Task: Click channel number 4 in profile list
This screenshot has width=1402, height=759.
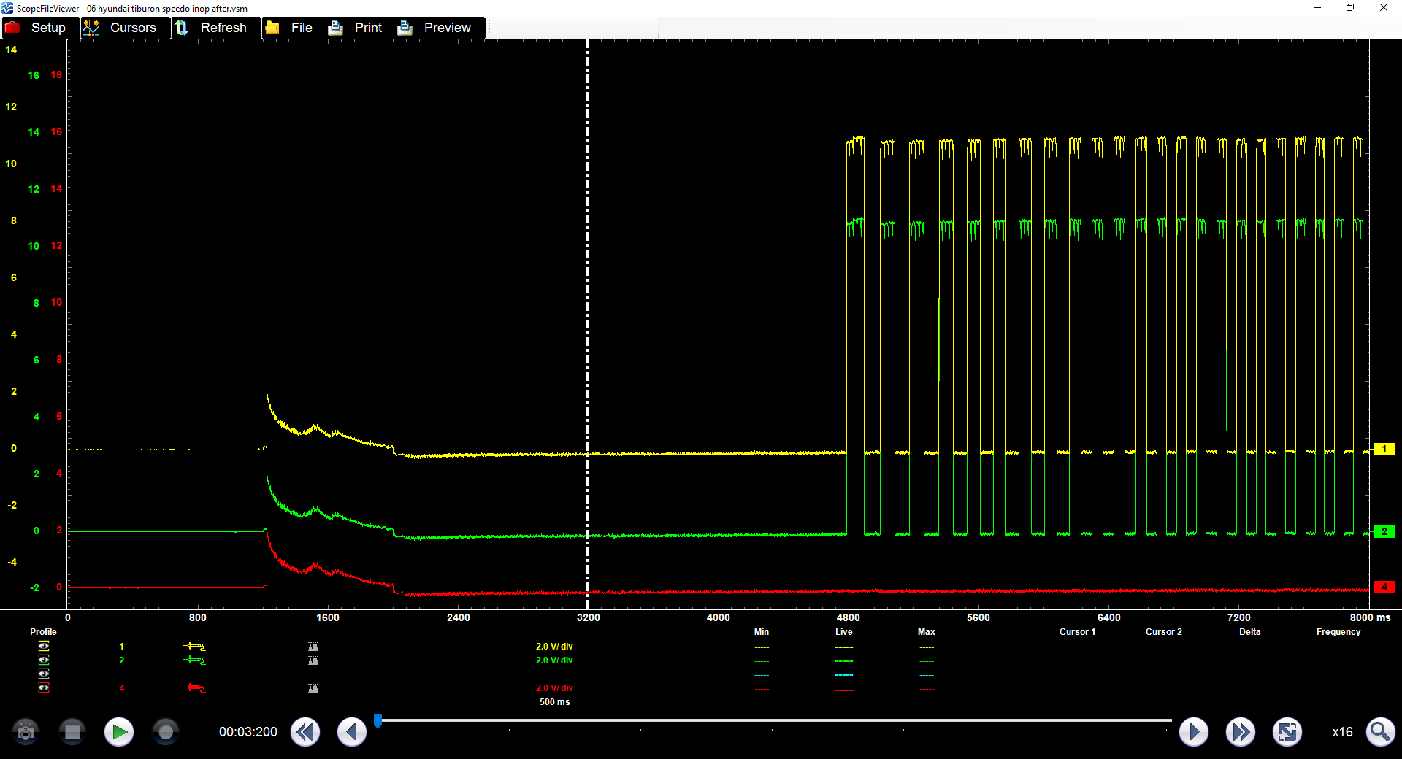Action: 122,688
